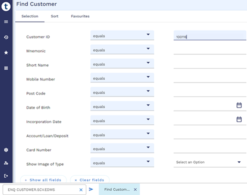Expand the Customer ID operator dropdown
The height and width of the screenshot is (195, 247).
point(148,35)
